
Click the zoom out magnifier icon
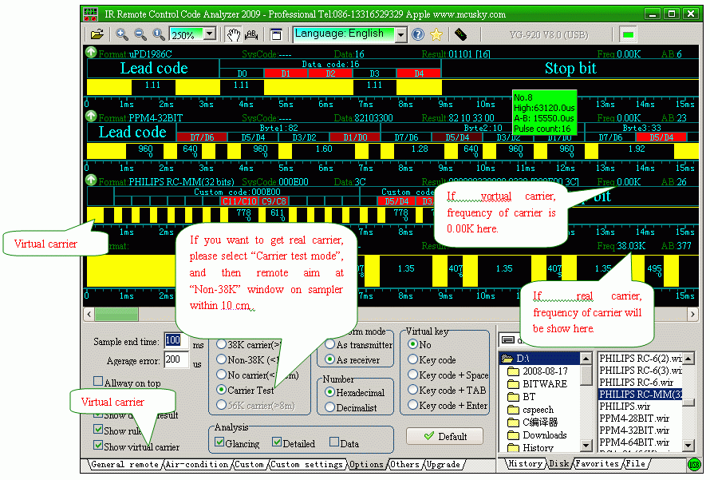[x=140, y=34]
